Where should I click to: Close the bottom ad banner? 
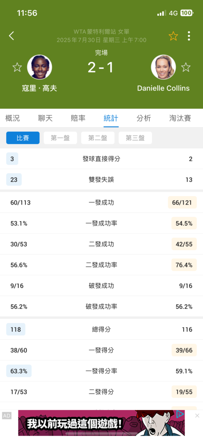[197, 416]
